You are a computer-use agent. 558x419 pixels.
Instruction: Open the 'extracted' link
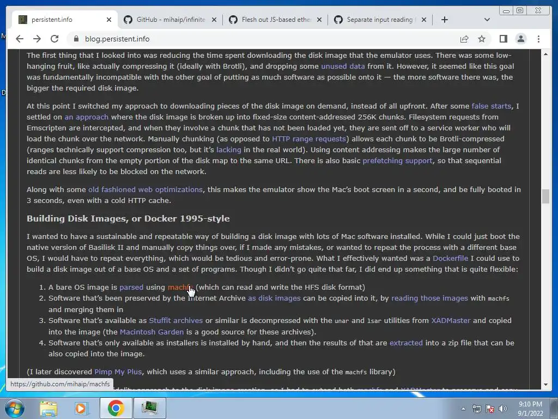tap(406, 343)
